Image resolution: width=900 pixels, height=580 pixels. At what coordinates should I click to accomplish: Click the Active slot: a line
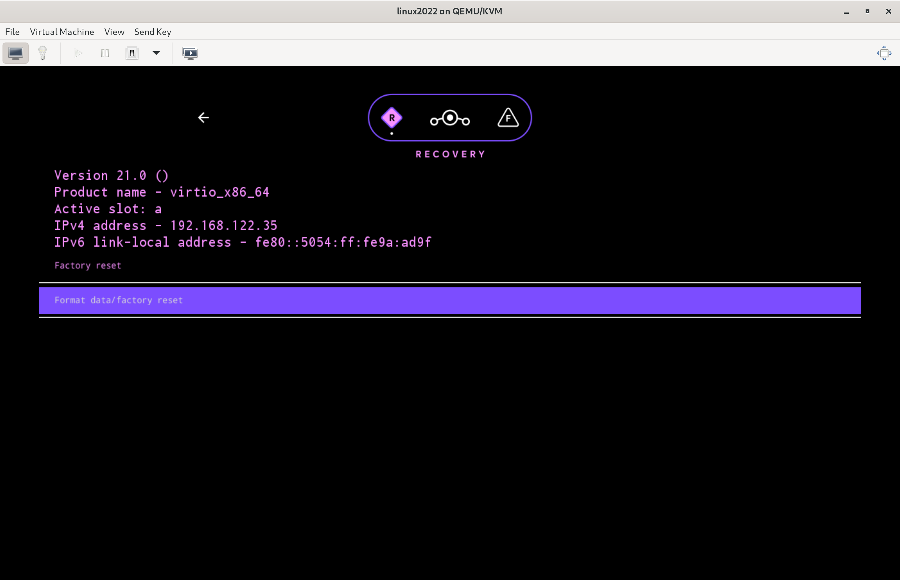point(108,209)
